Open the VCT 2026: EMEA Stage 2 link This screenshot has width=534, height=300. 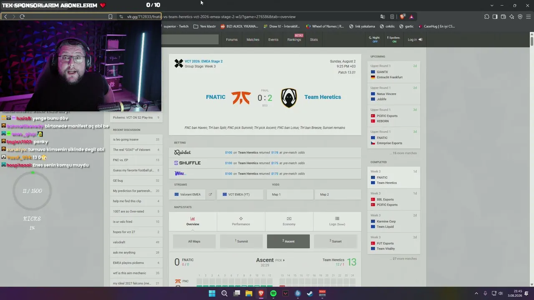pos(204,61)
